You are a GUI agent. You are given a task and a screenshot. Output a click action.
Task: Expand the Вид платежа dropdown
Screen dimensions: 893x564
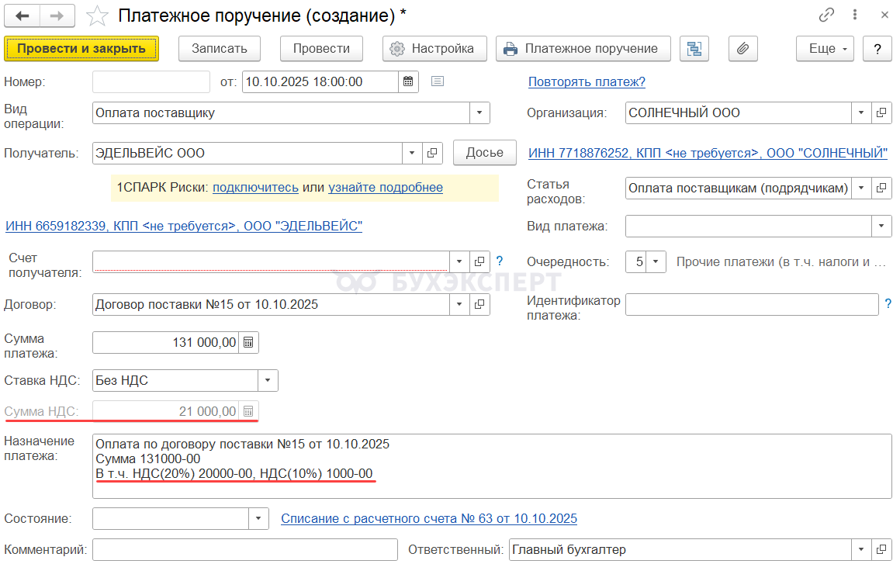(x=881, y=227)
